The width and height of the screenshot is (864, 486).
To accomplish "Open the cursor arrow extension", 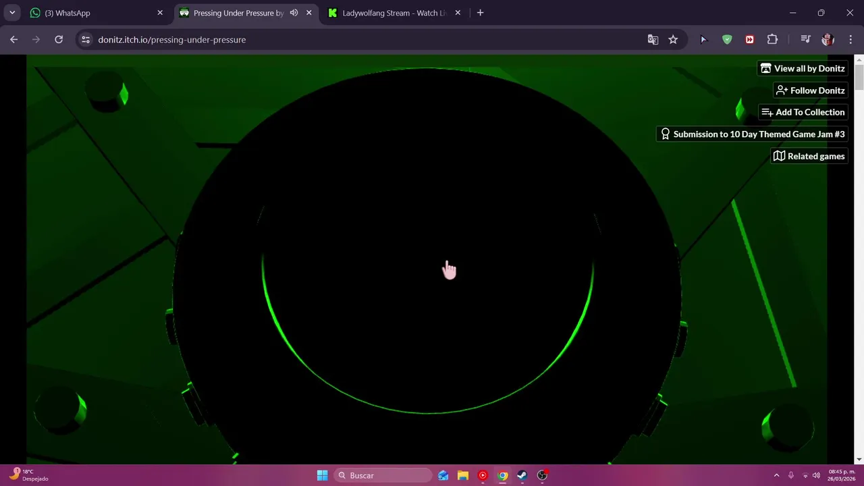I will click(x=703, y=40).
